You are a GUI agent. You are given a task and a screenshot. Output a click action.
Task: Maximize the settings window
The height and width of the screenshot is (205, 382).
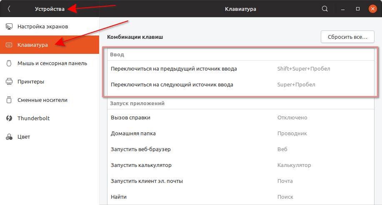click(x=357, y=9)
